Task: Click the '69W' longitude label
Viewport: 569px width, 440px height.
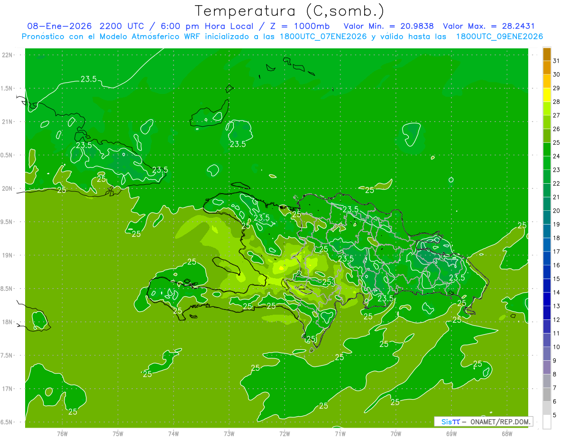Action: [451, 433]
